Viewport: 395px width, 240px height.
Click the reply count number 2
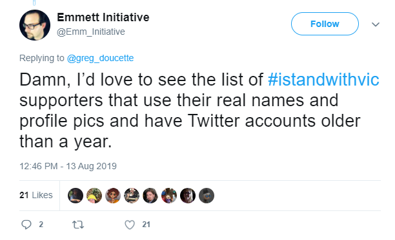click(41, 225)
